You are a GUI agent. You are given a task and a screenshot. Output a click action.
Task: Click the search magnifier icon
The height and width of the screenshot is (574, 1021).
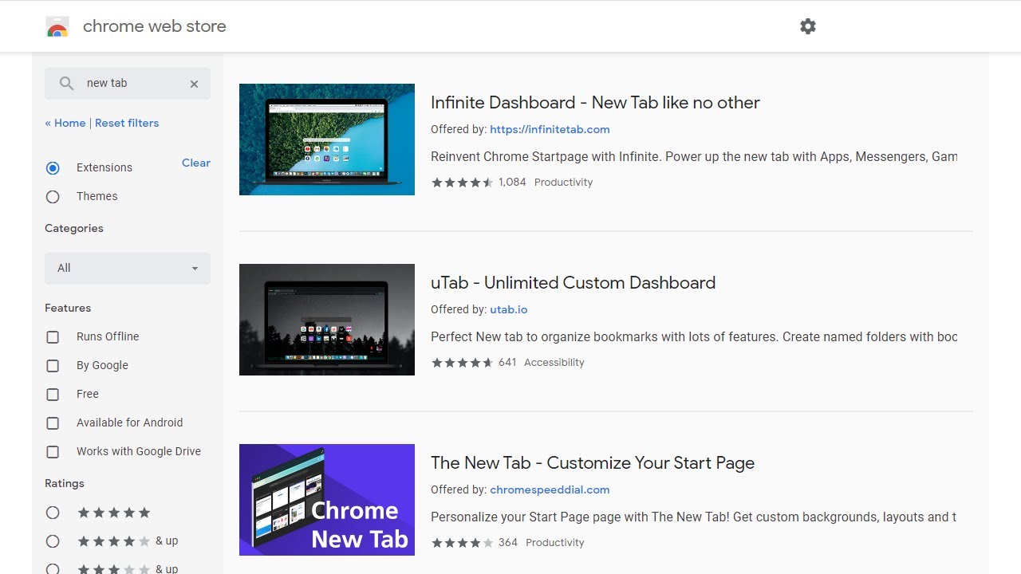tap(67, 83)
